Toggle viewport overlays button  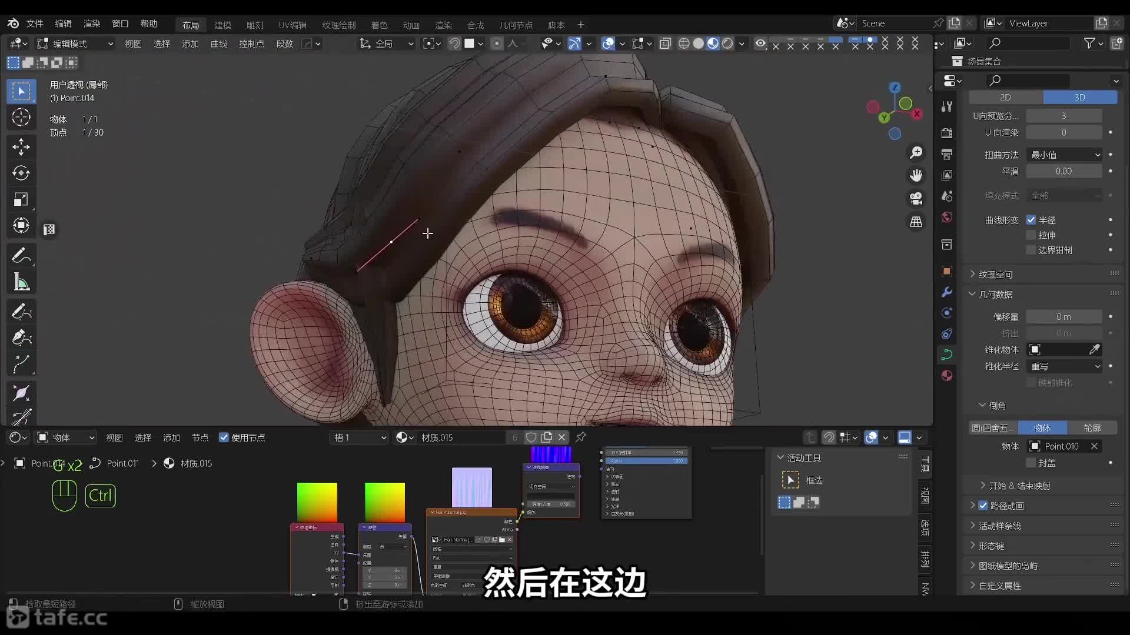pyautogui.click(x=609, y=44)
